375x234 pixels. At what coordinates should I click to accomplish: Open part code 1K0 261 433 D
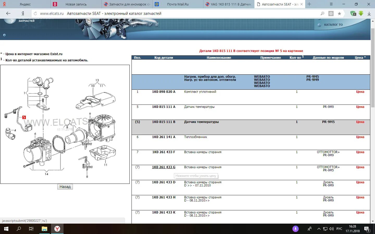pyautogui.click(x=164, y=182)
